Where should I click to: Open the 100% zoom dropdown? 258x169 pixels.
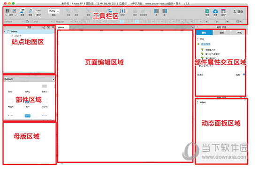53,11
